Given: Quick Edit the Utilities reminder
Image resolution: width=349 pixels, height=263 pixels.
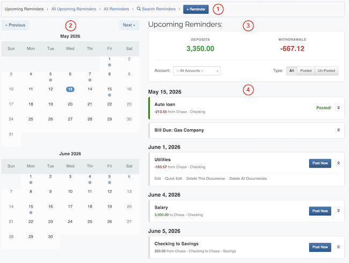Looking at the screenshot, I should coord(173,178).
